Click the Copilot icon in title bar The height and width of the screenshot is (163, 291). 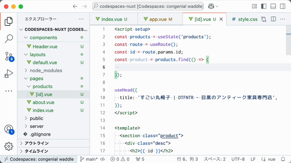coord(211,6)
